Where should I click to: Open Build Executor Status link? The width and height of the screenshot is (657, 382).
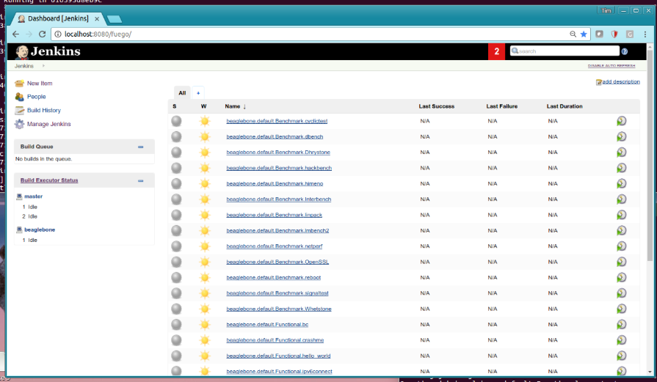(x=49, y=180)
